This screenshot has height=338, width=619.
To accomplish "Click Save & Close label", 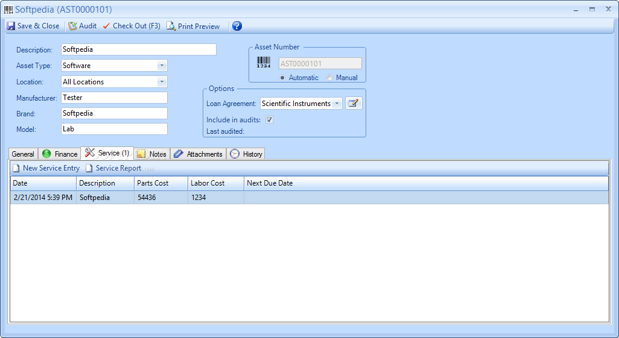I will 38,26.
